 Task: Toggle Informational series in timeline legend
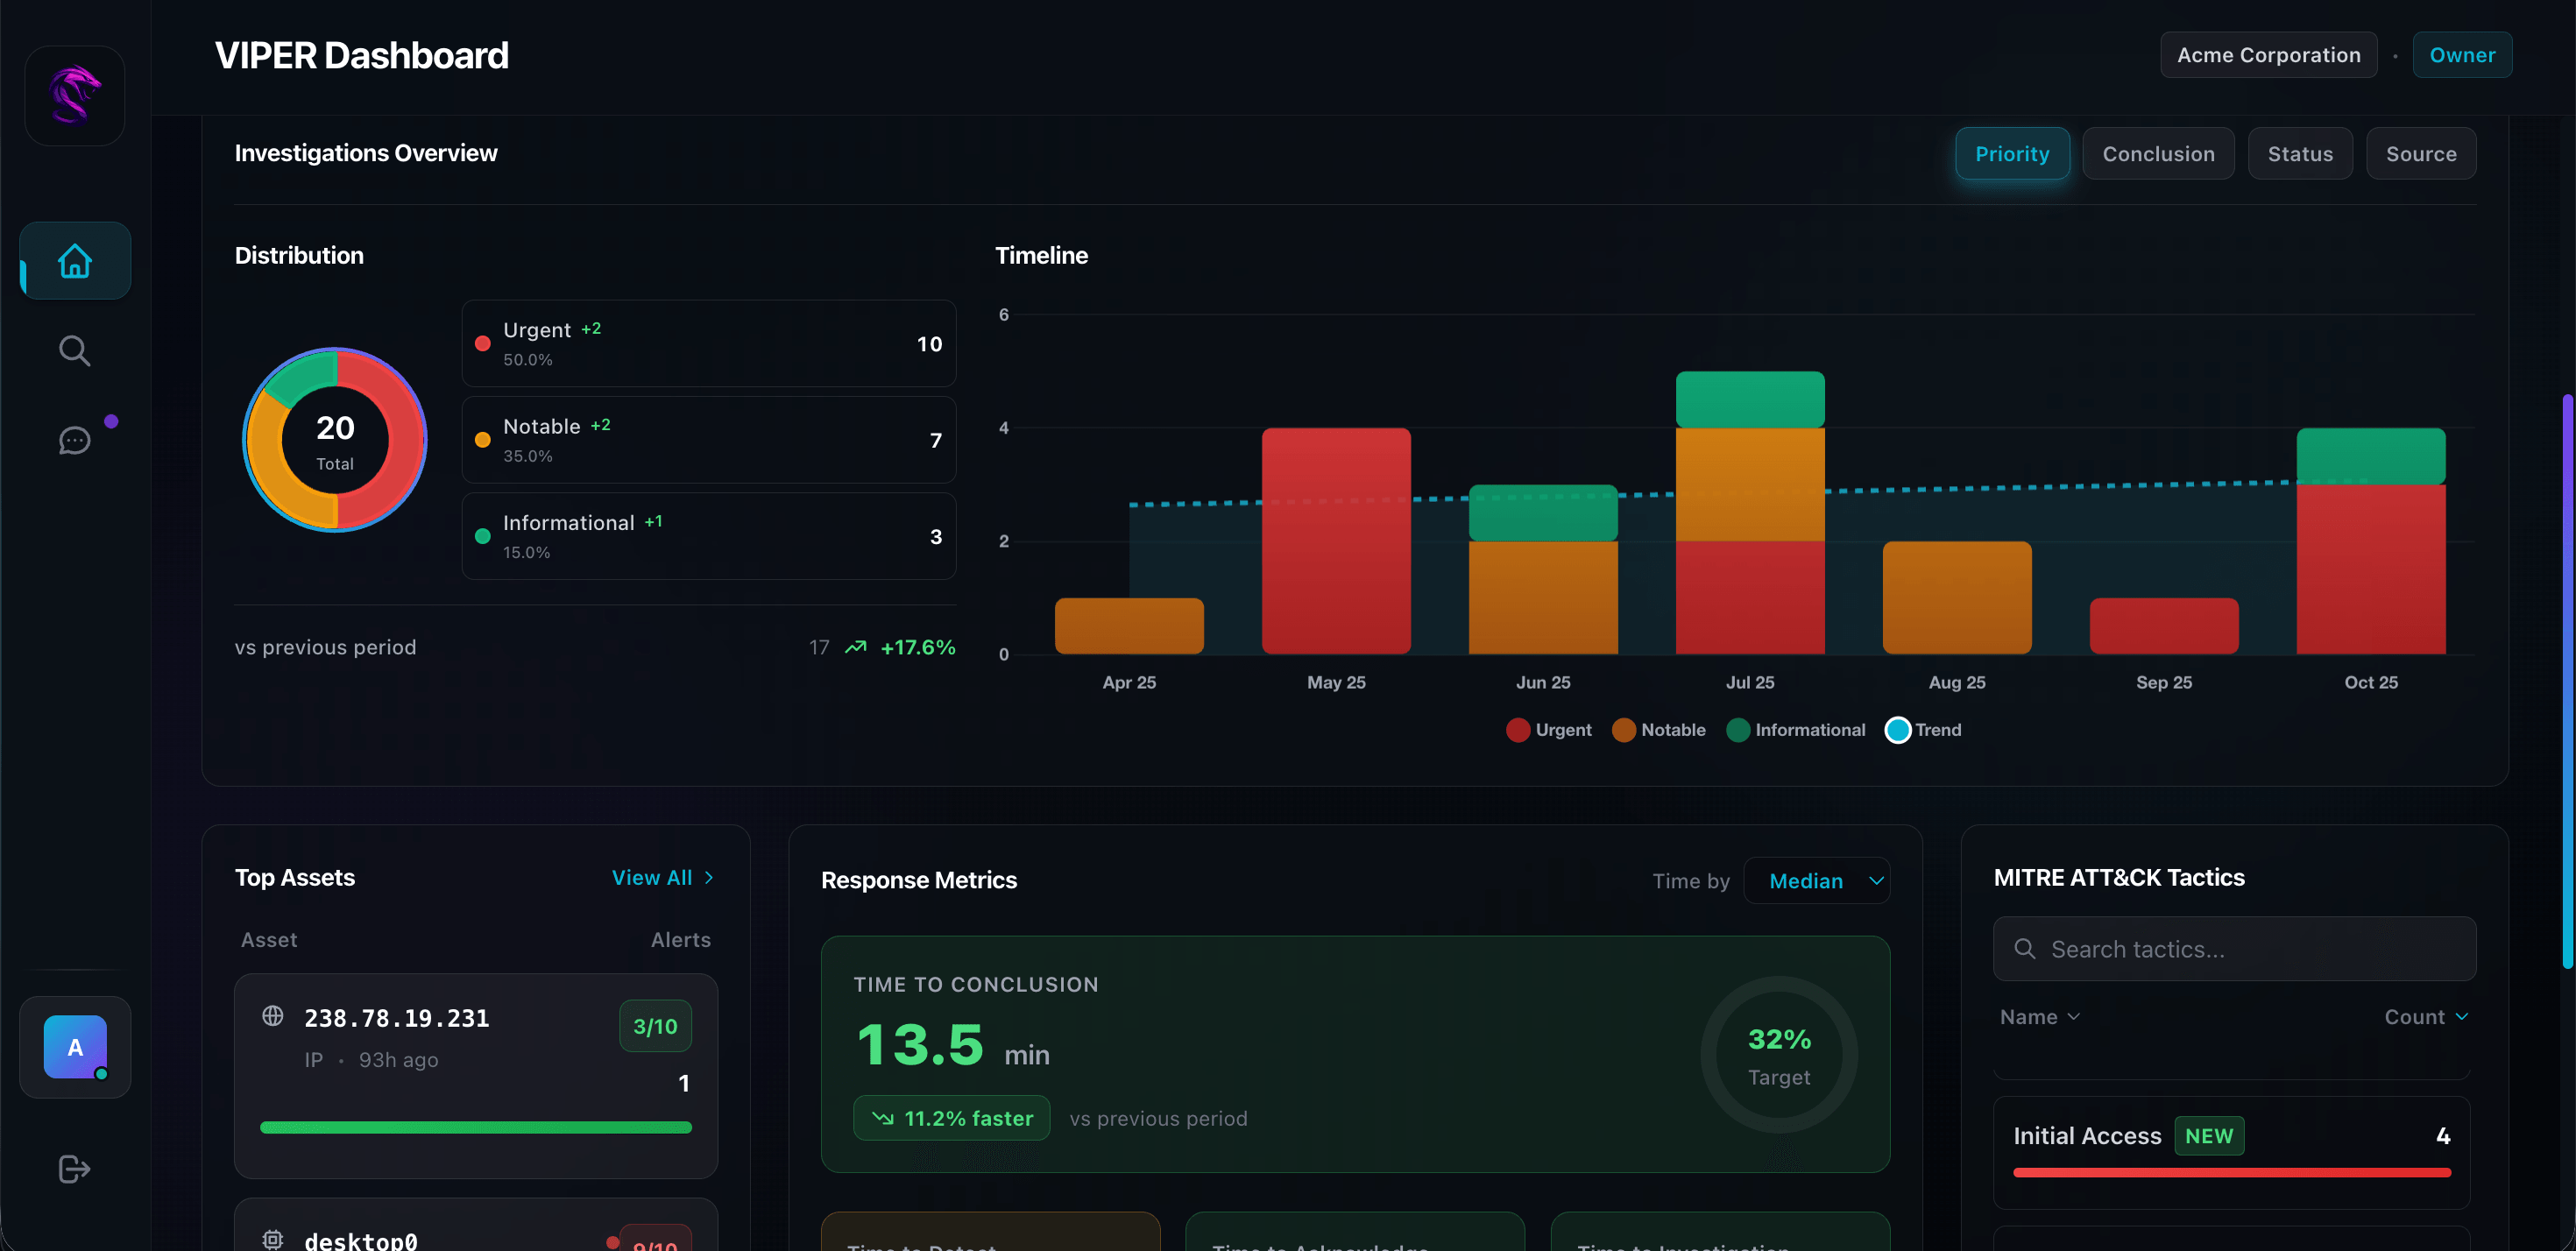pyautogui.click(x=1796, y=730)
